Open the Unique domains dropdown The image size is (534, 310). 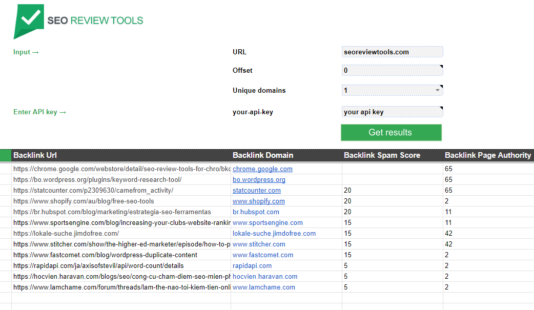coord(438,90)
